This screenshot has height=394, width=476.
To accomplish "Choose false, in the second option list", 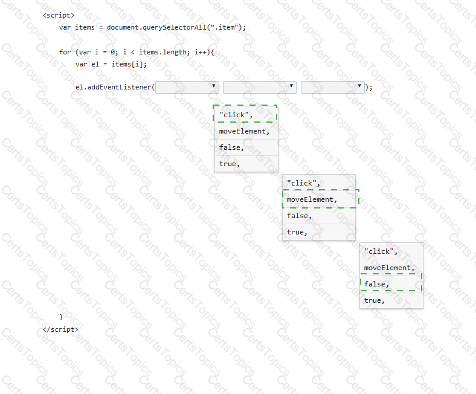I will click(x=319, y=216).
